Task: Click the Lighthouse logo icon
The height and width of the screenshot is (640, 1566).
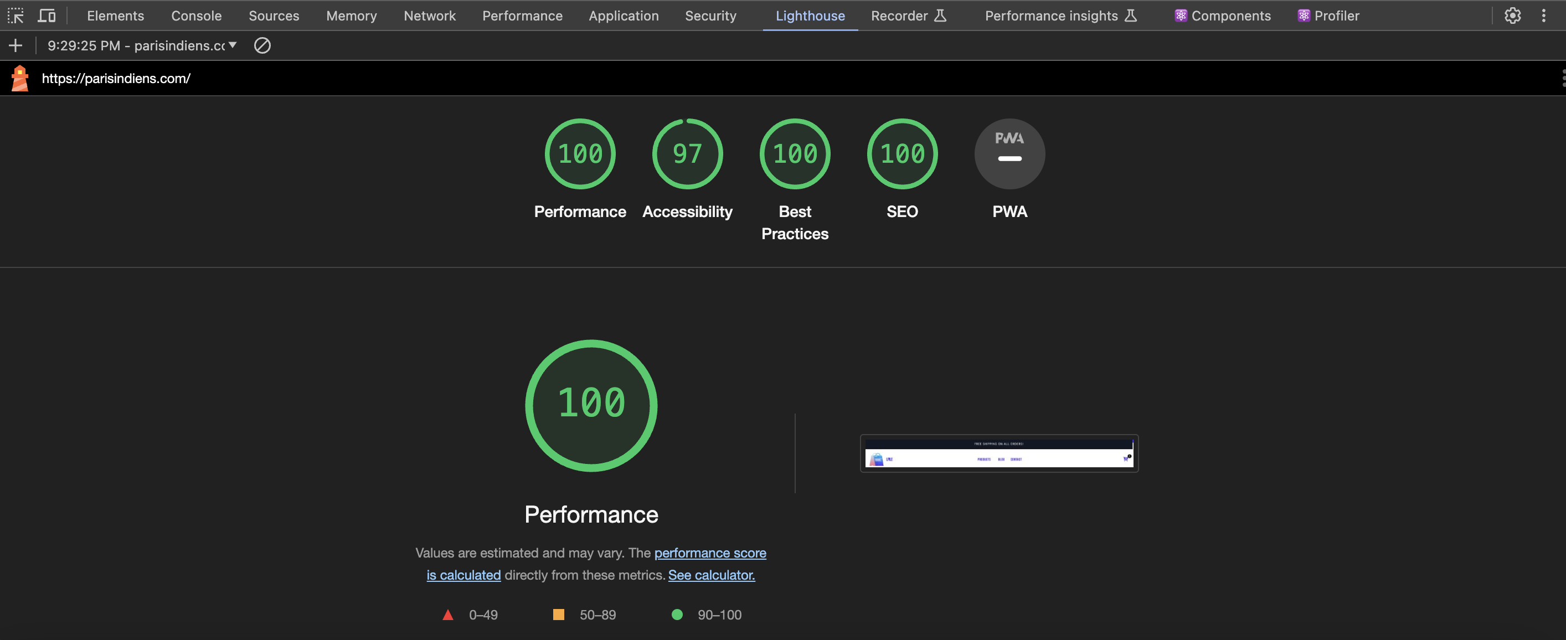Action: pos(20,79)
